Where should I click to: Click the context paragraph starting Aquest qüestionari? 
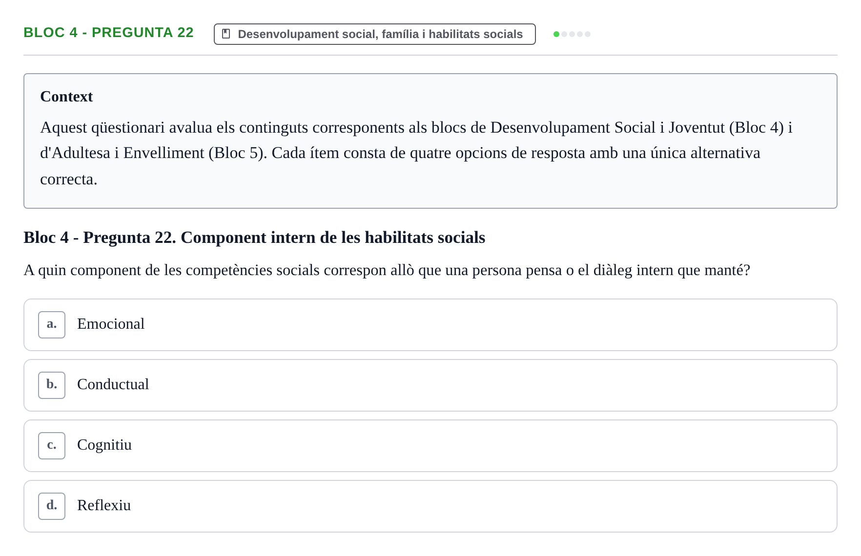point(416,153)
